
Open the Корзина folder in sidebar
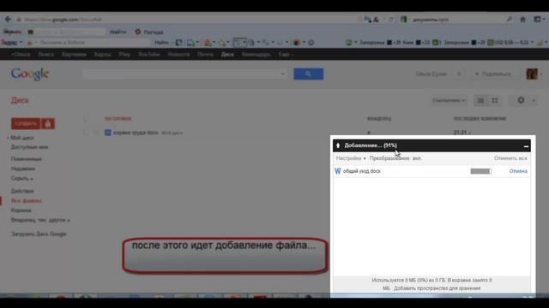(21, 210)
